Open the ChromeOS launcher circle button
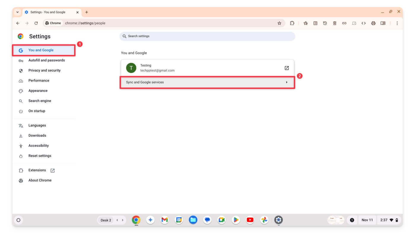 [18, 220]
